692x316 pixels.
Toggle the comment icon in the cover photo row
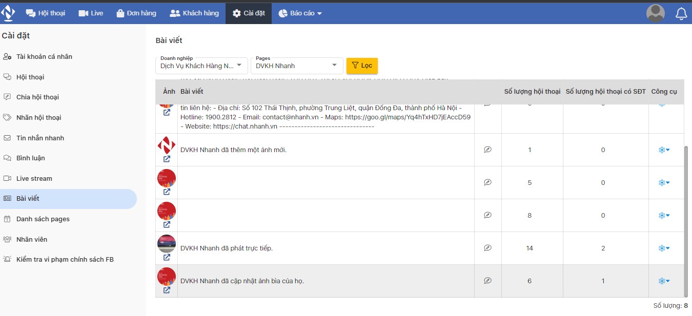click(x=487, y=281)
